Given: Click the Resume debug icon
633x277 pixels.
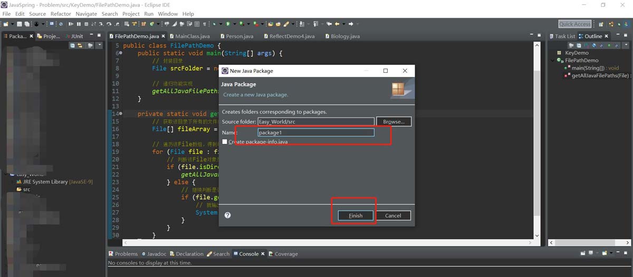Looking at the screenshot, I should tap(71, 24).
